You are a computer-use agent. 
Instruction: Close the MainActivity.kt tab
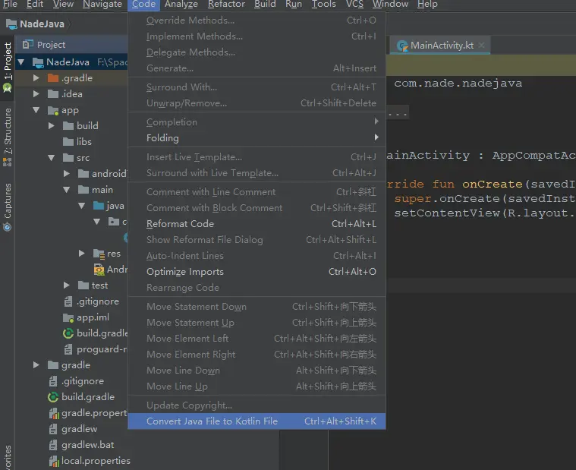click(x=481, y=46)
